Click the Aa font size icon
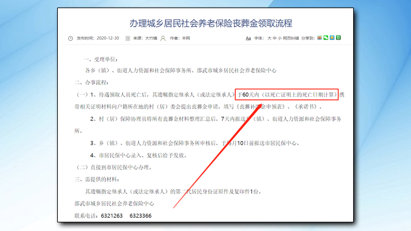 click(248, 38)
